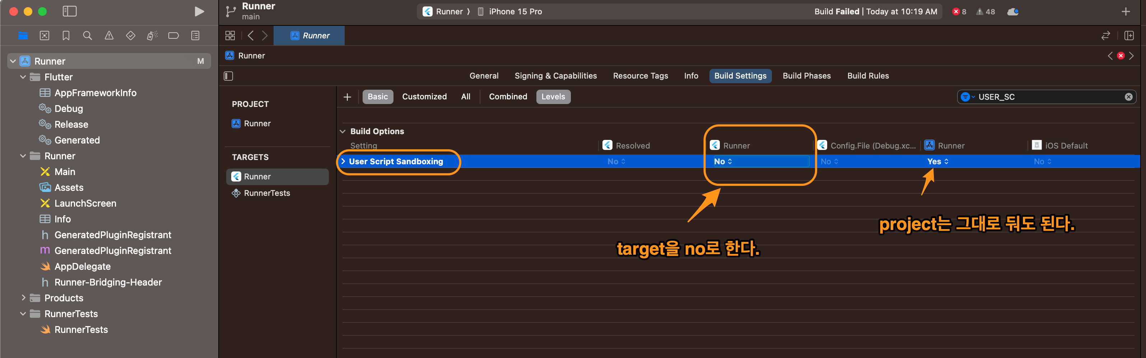
Task: Click the add build setting plus icon
Action: tap(347, 97)
